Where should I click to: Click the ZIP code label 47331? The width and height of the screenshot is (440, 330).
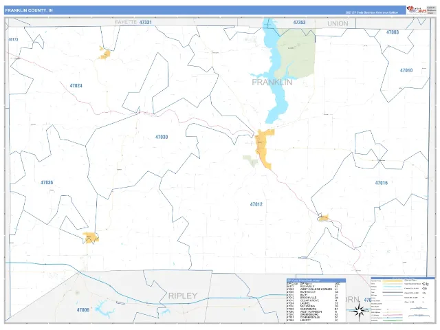coord(145,22)
